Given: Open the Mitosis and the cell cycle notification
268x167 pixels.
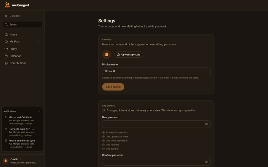Looking at the screenshot, I should (22, 144).
